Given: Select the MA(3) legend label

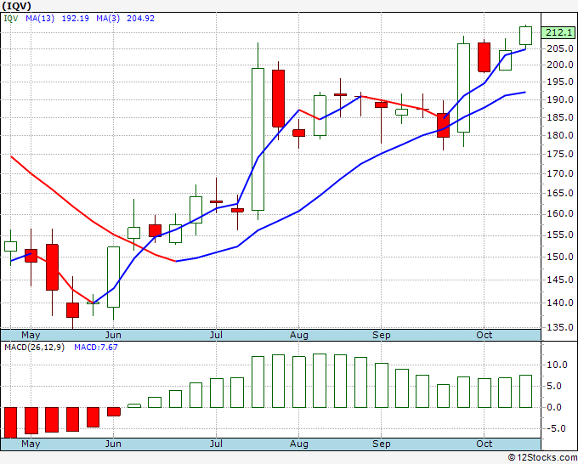Looking at the screenshot, I should [x=108, y=18].
